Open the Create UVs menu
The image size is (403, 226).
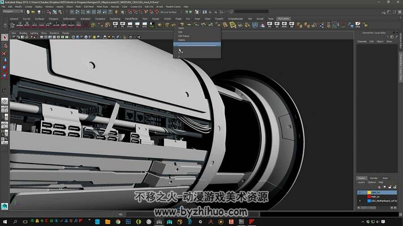(136, 7)
